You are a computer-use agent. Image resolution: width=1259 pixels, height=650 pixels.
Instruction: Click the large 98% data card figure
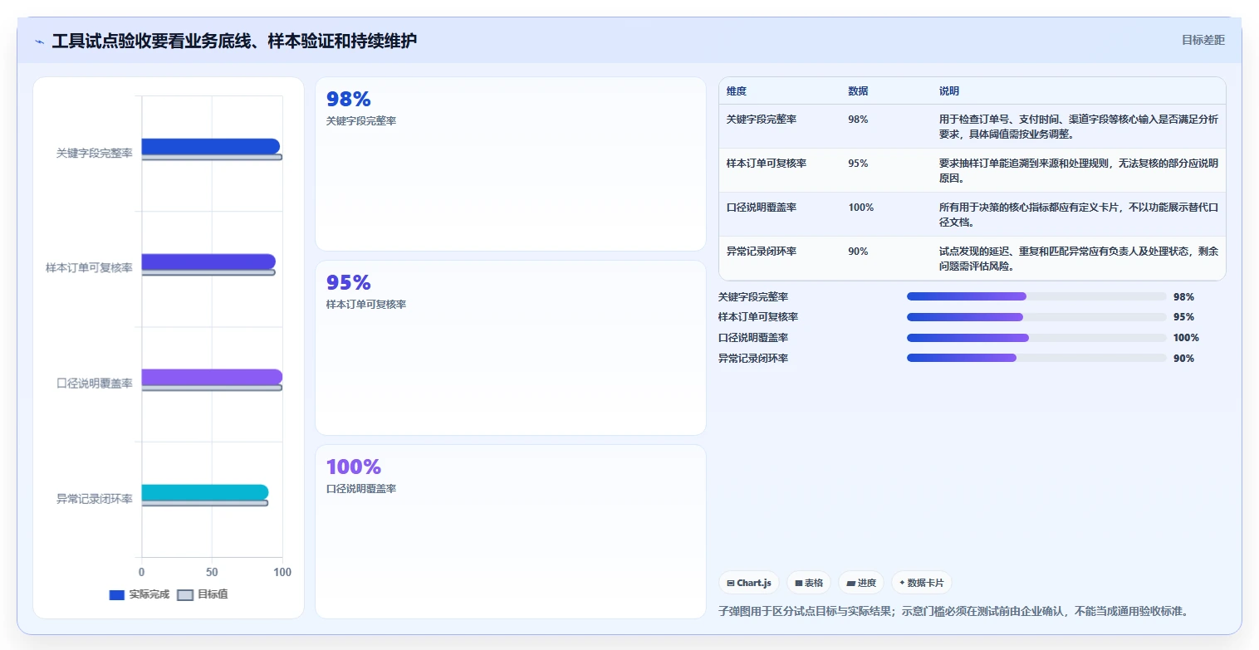[x=348, y=100]
